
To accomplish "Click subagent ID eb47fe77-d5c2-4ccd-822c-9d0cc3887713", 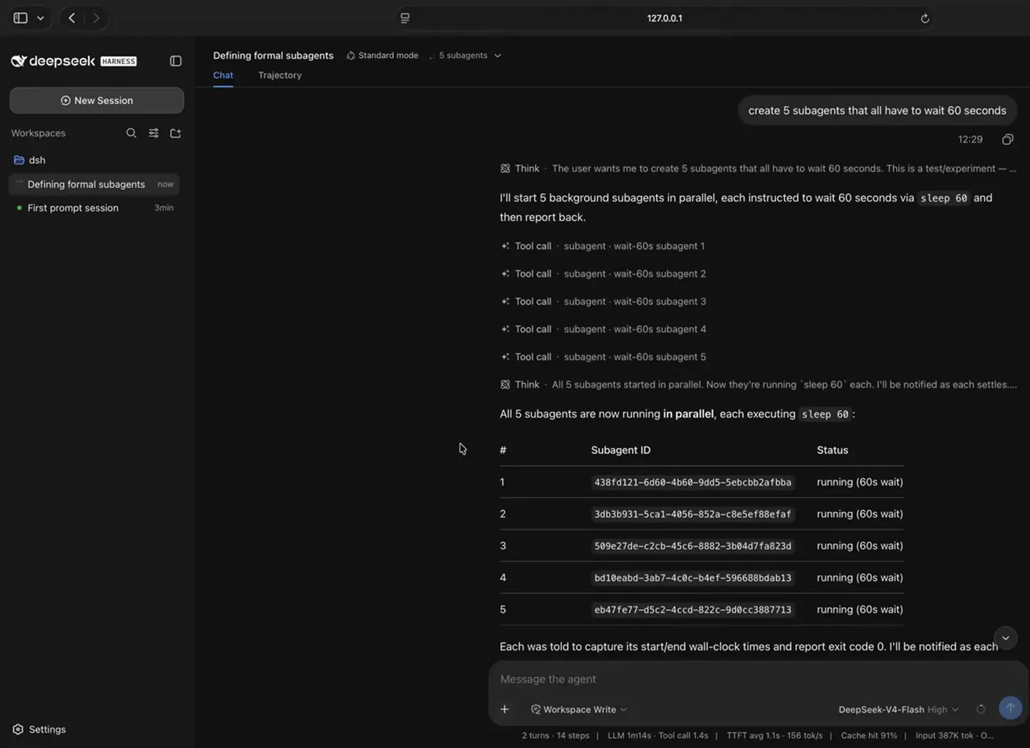I will [693, 610].
